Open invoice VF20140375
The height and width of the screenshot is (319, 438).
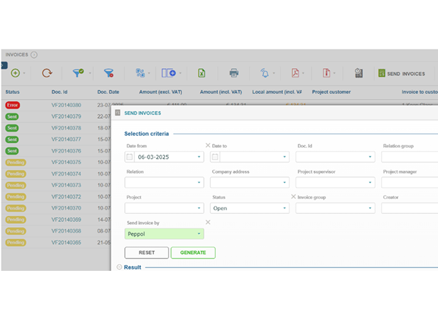(66, 162)
